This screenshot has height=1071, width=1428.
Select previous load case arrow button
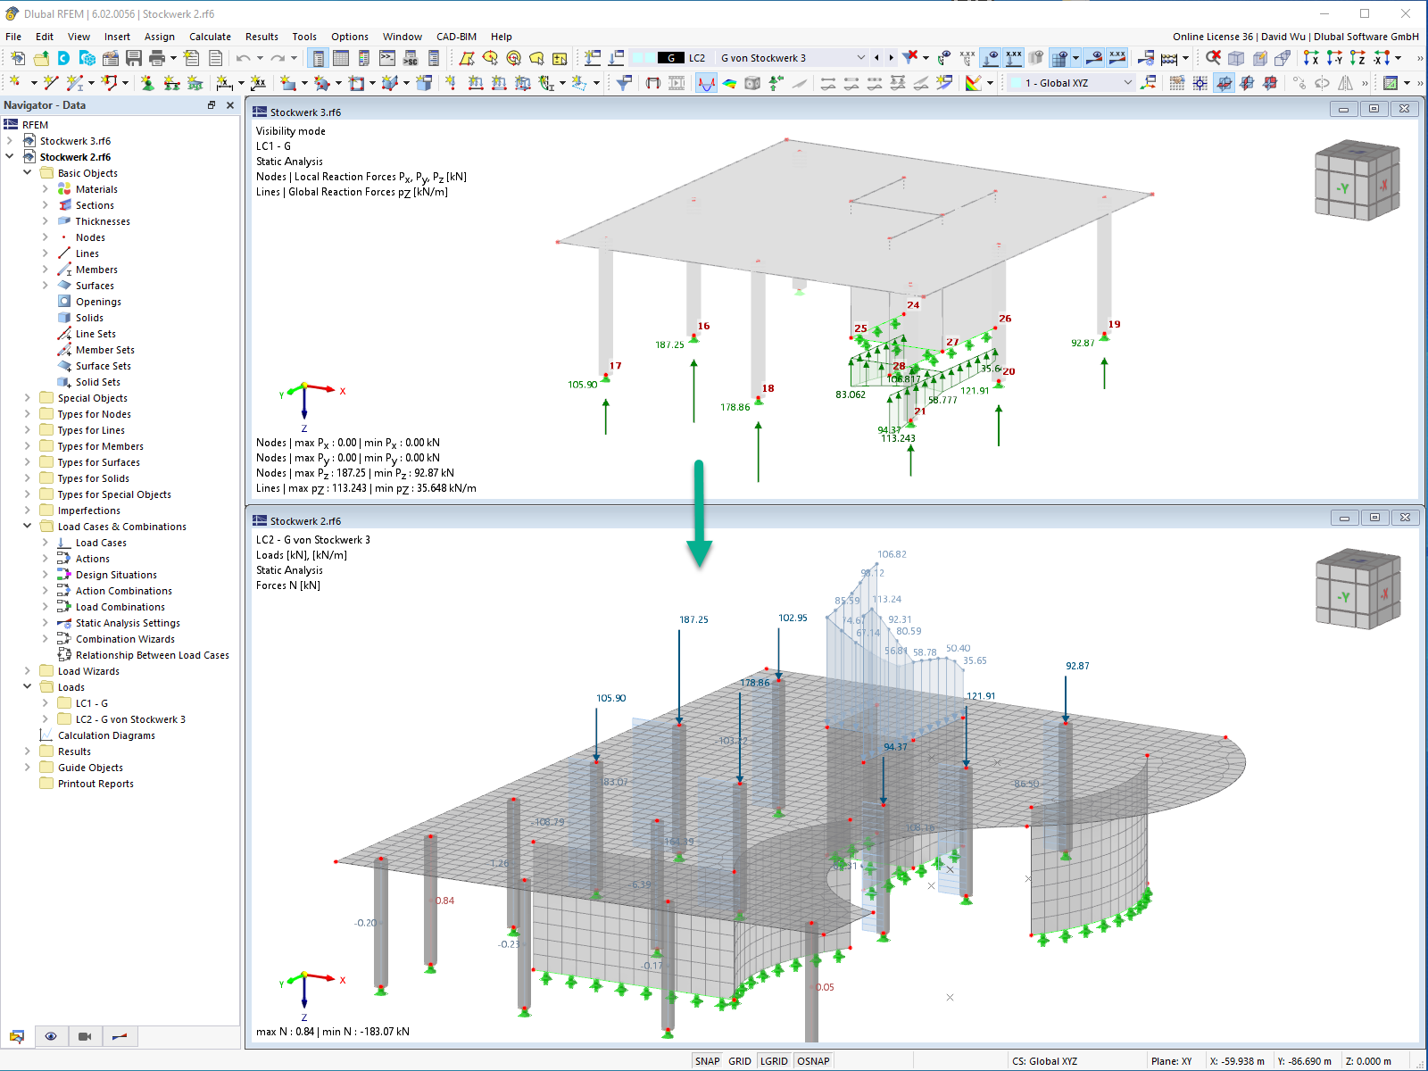(877, 58)
